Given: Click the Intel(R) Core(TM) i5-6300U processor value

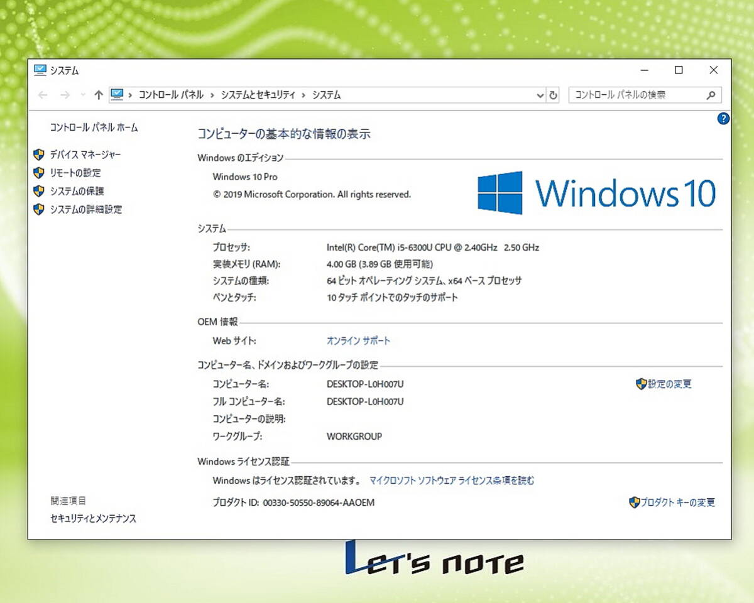Looking at the screenshot, I should [433, 247].
